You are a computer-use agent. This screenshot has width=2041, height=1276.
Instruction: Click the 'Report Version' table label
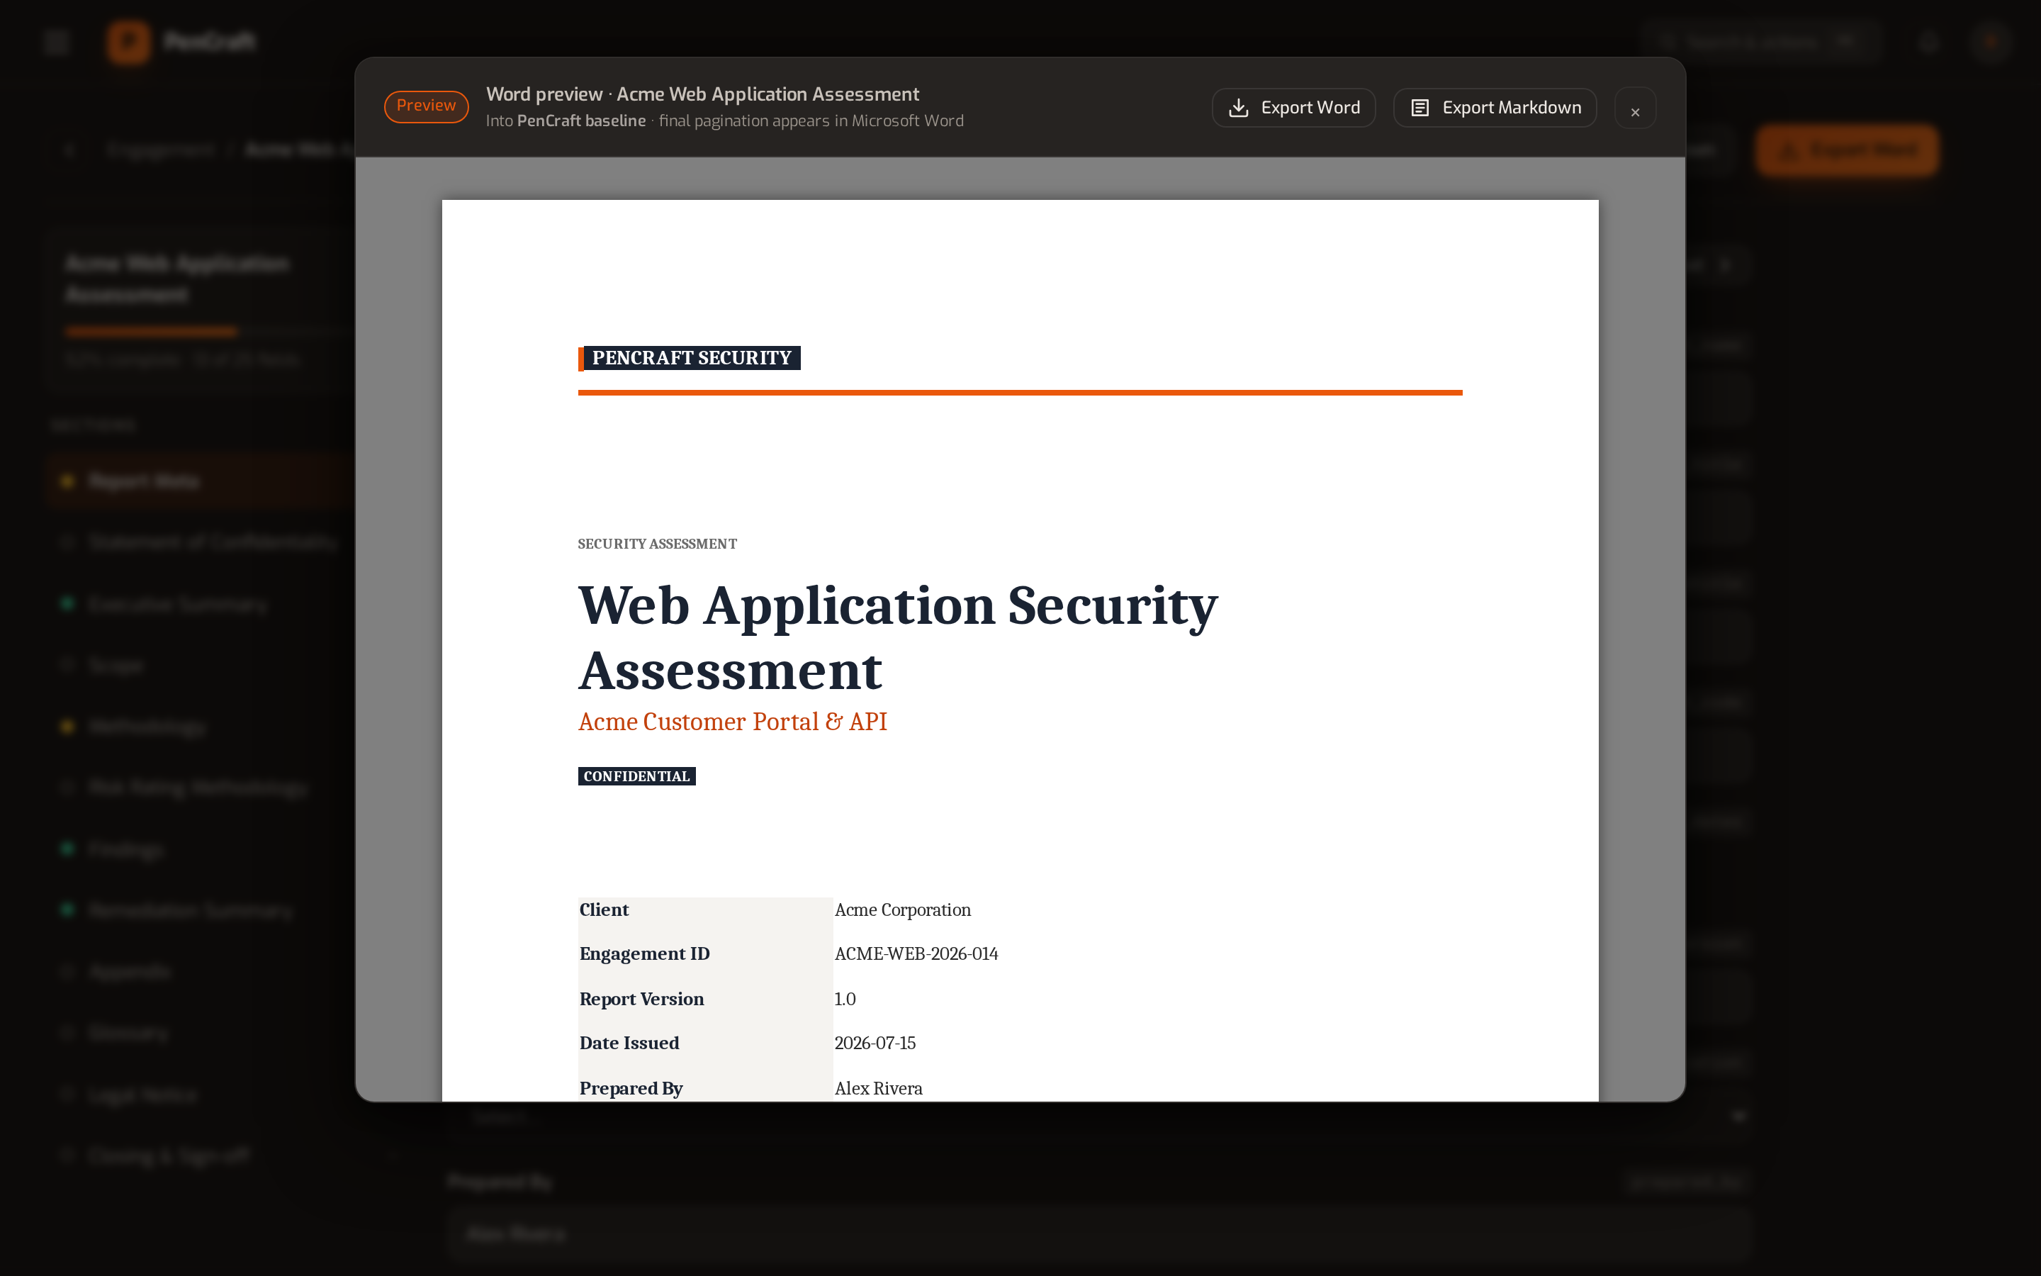point(641,1000)
